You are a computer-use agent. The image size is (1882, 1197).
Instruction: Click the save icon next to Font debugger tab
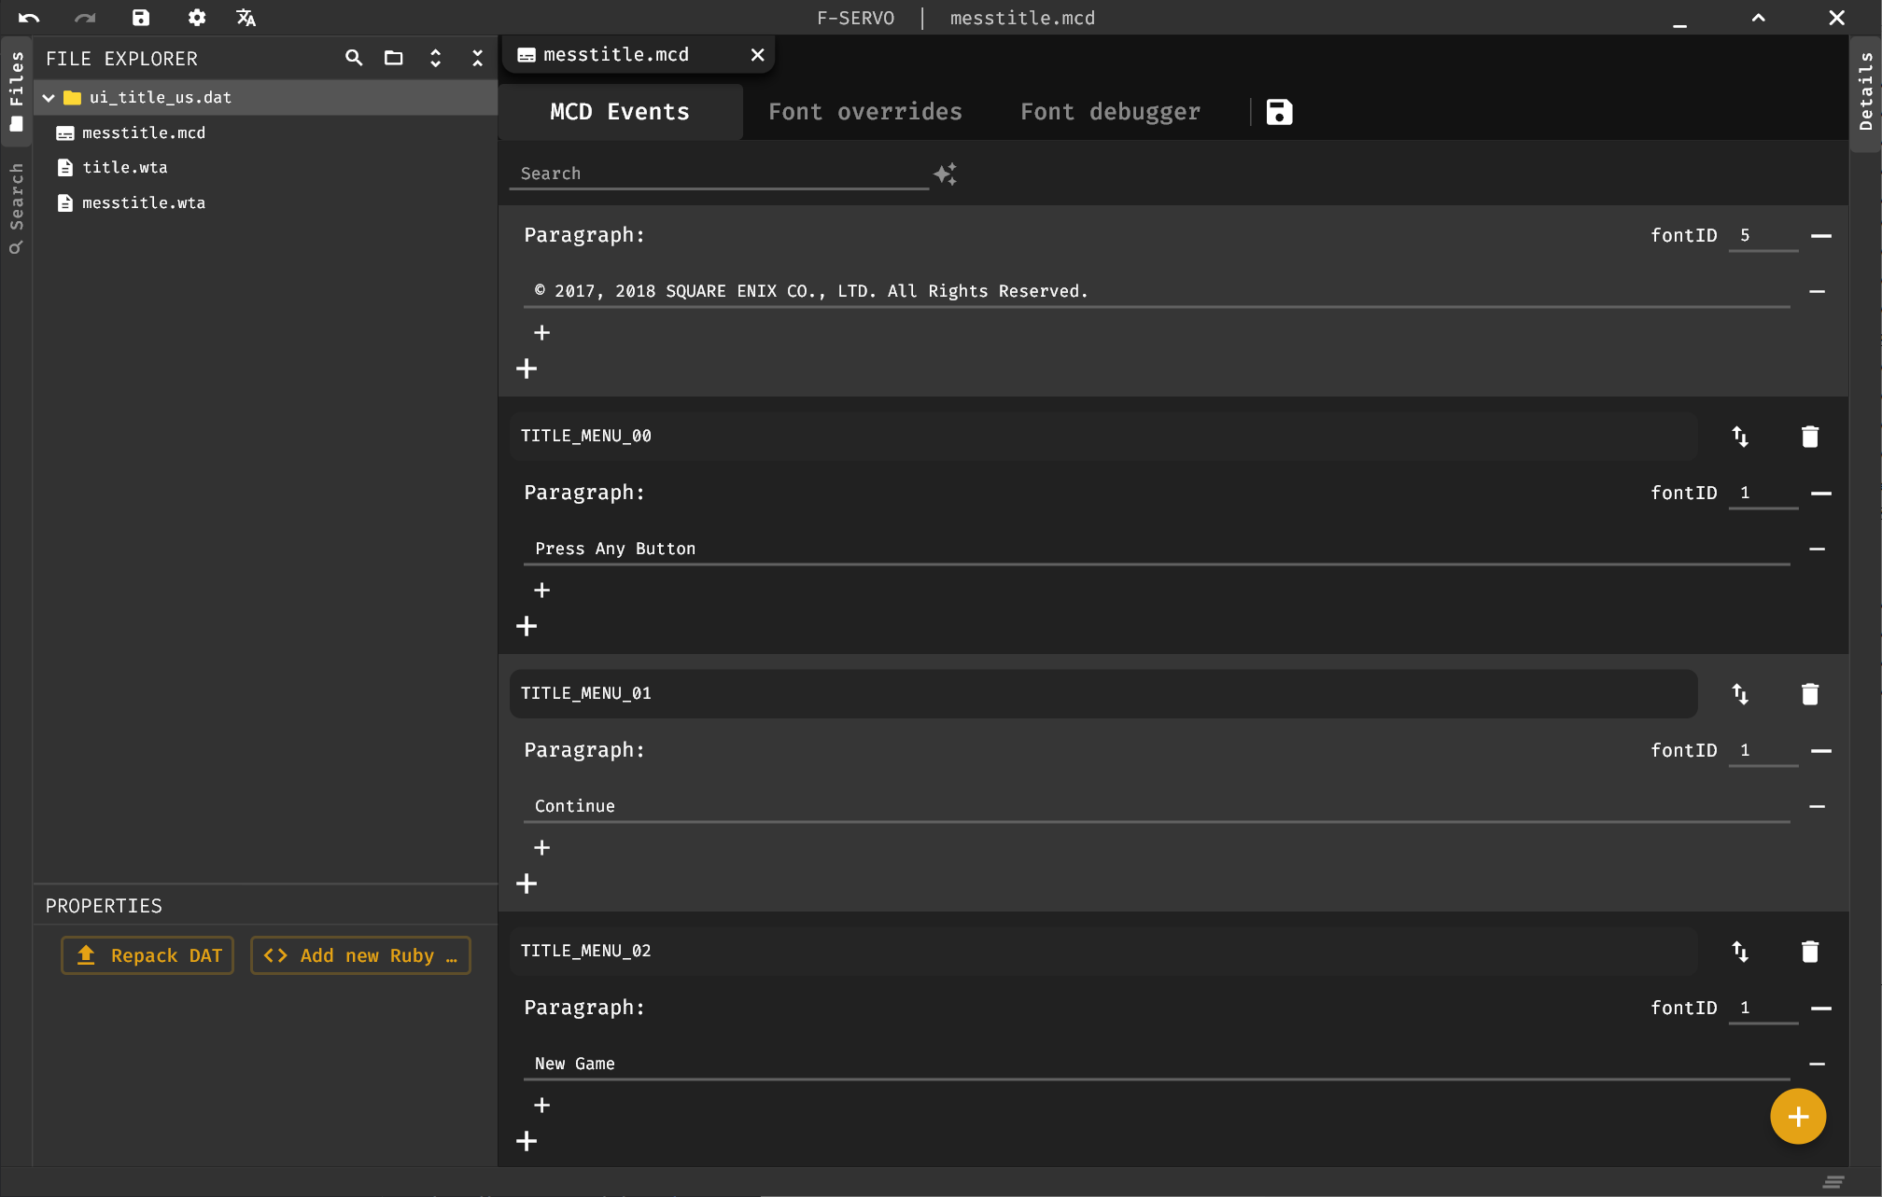(x=1278, y=112)
